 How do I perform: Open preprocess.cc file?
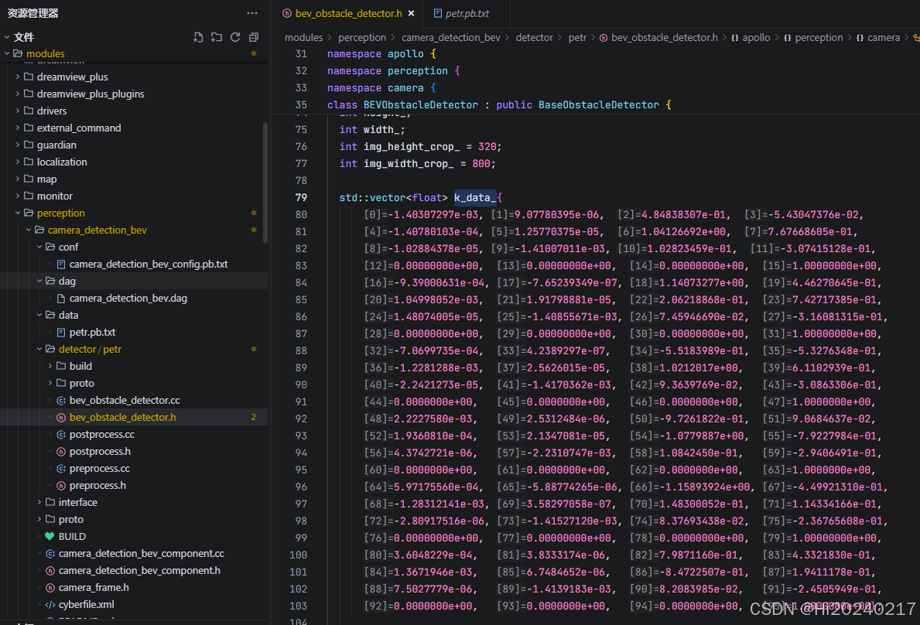click(x=99, y=468)
